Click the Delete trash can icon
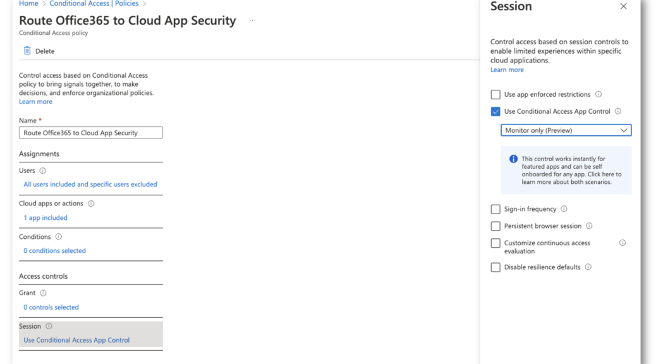Image resolution: width=656 pixels, height=364 pixels. (x=27, y=51)
